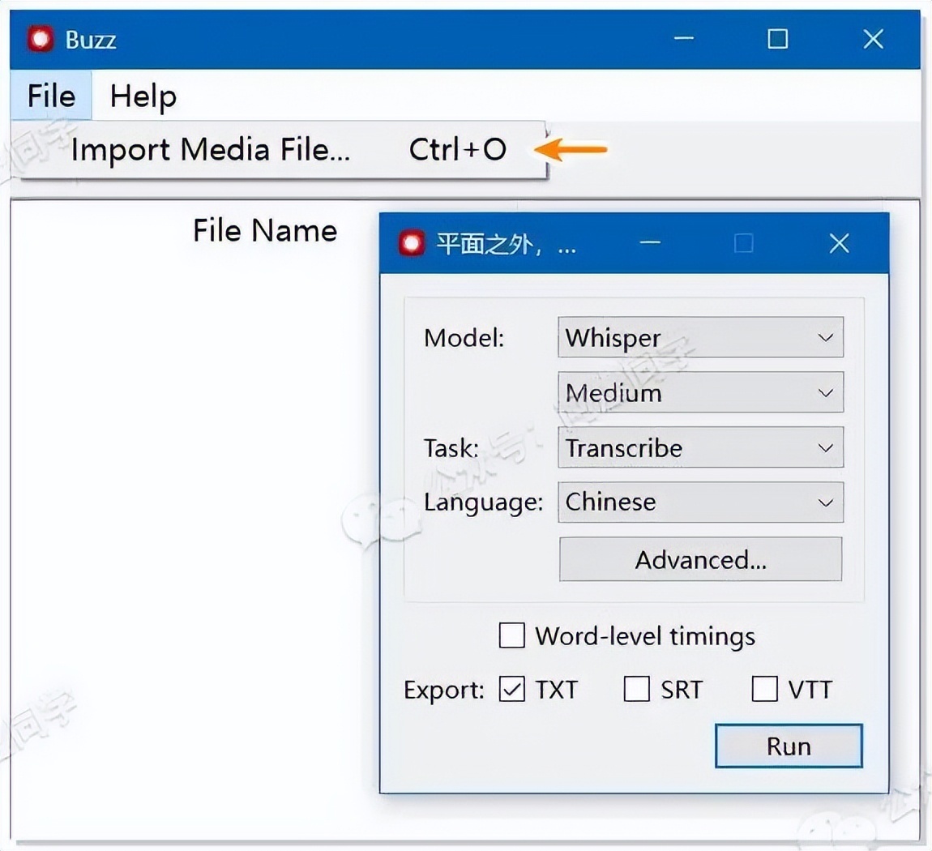Open the Task dropdown showing Transcribe
Screen dimensions: 932x851
(x=700, y=447)
